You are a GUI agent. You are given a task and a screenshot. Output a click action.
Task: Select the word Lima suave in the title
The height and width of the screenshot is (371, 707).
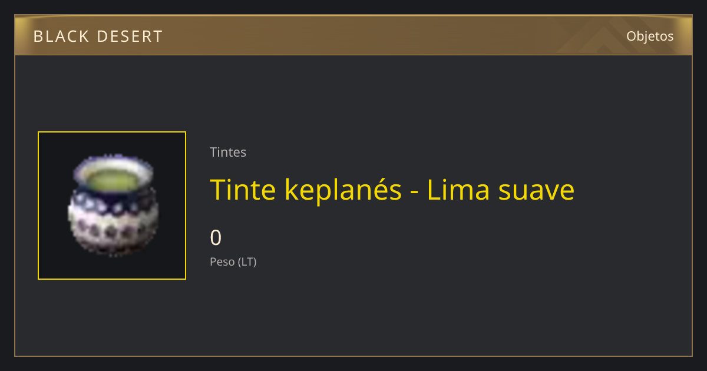[500, 190]
